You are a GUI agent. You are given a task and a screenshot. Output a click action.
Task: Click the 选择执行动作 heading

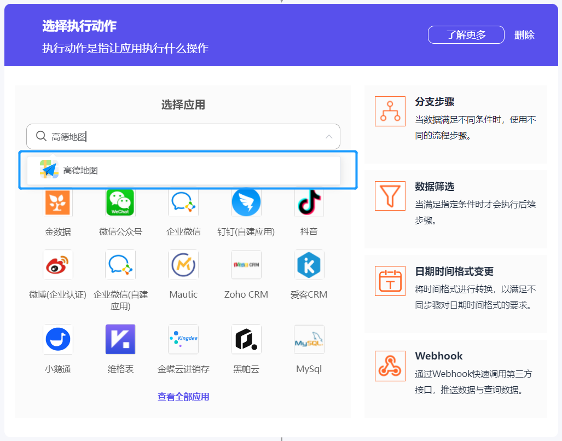79,26
